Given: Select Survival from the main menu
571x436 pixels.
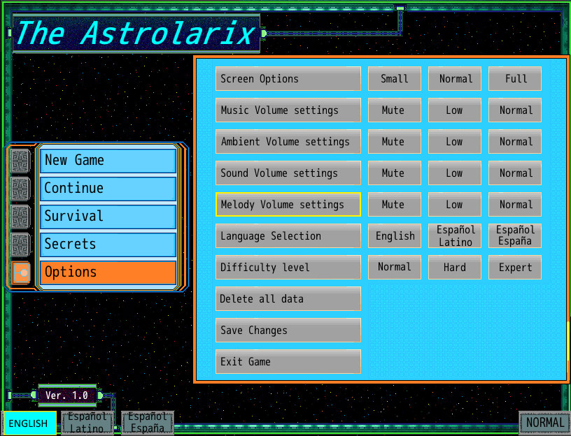Looking at the screenshot, I should click(x=107, y=216).
